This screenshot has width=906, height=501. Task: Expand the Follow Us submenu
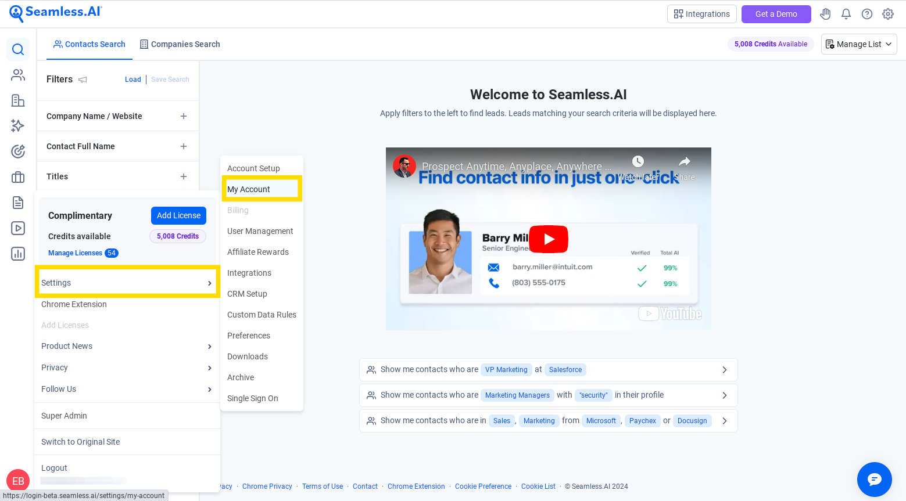tap(126, 389)
